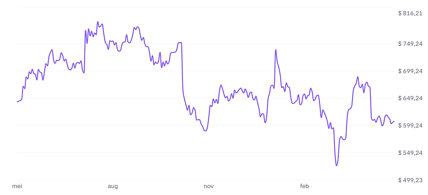Select the feb month label
The width and height of the screenshot is (428, 195).
(x=304, y=186)
